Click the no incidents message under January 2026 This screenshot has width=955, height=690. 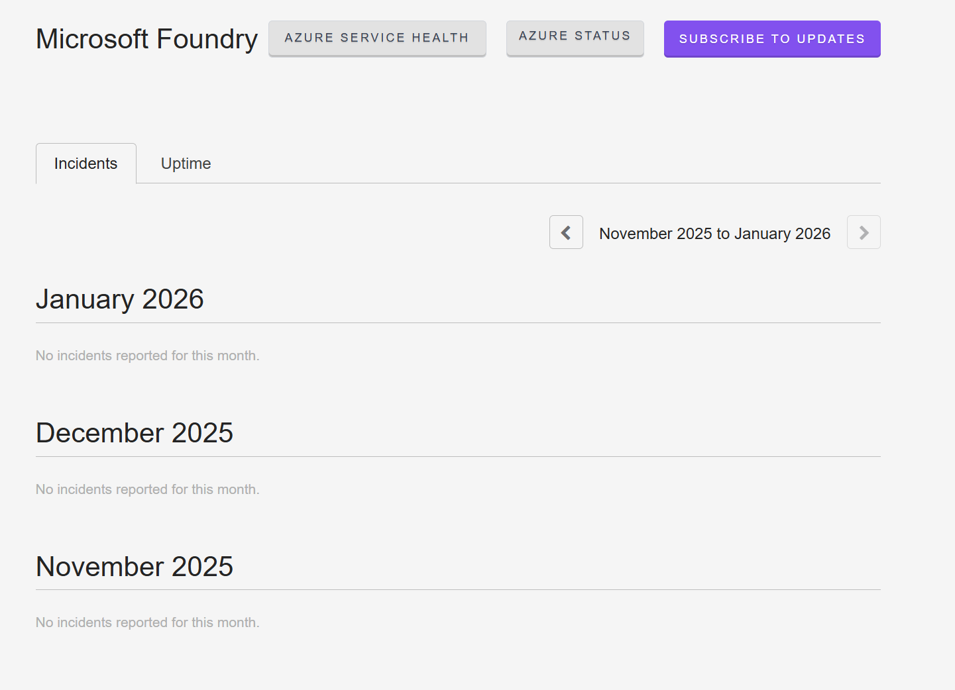coord(147,355)
